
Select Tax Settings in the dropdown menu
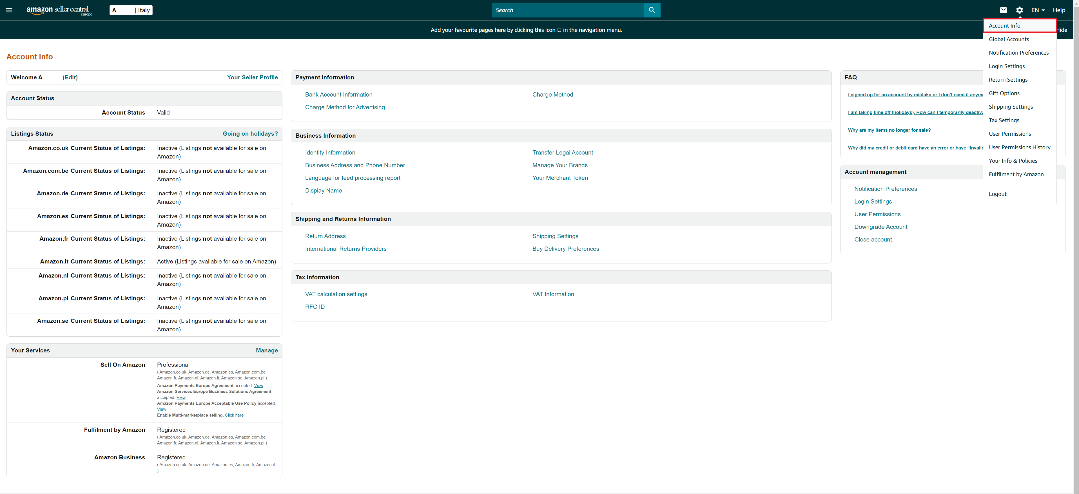[x=1004, y=120]
